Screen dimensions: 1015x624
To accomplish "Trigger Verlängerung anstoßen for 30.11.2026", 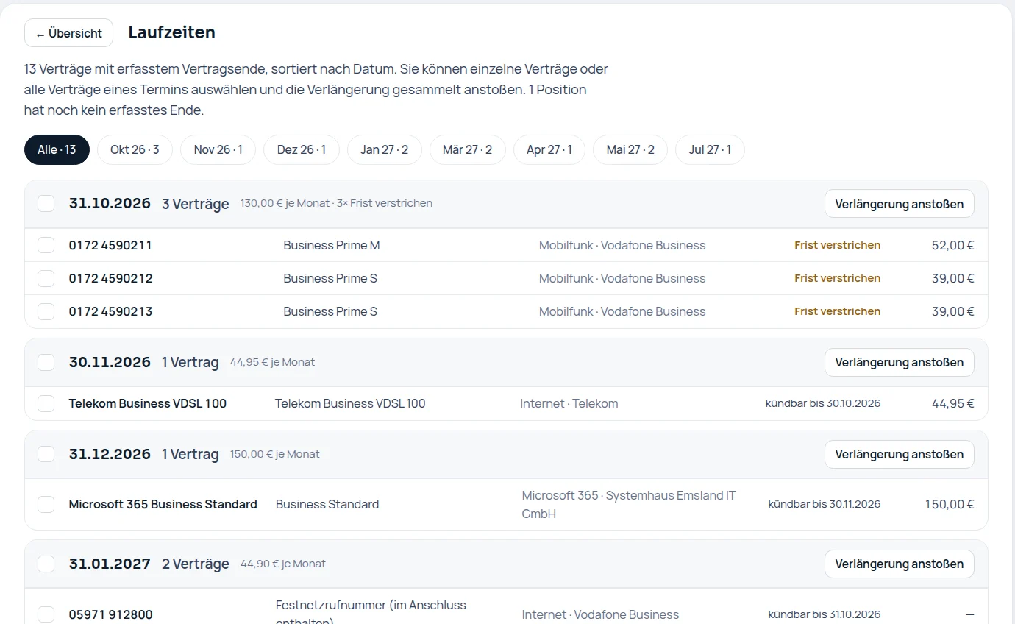I will [x=899, y=362].
